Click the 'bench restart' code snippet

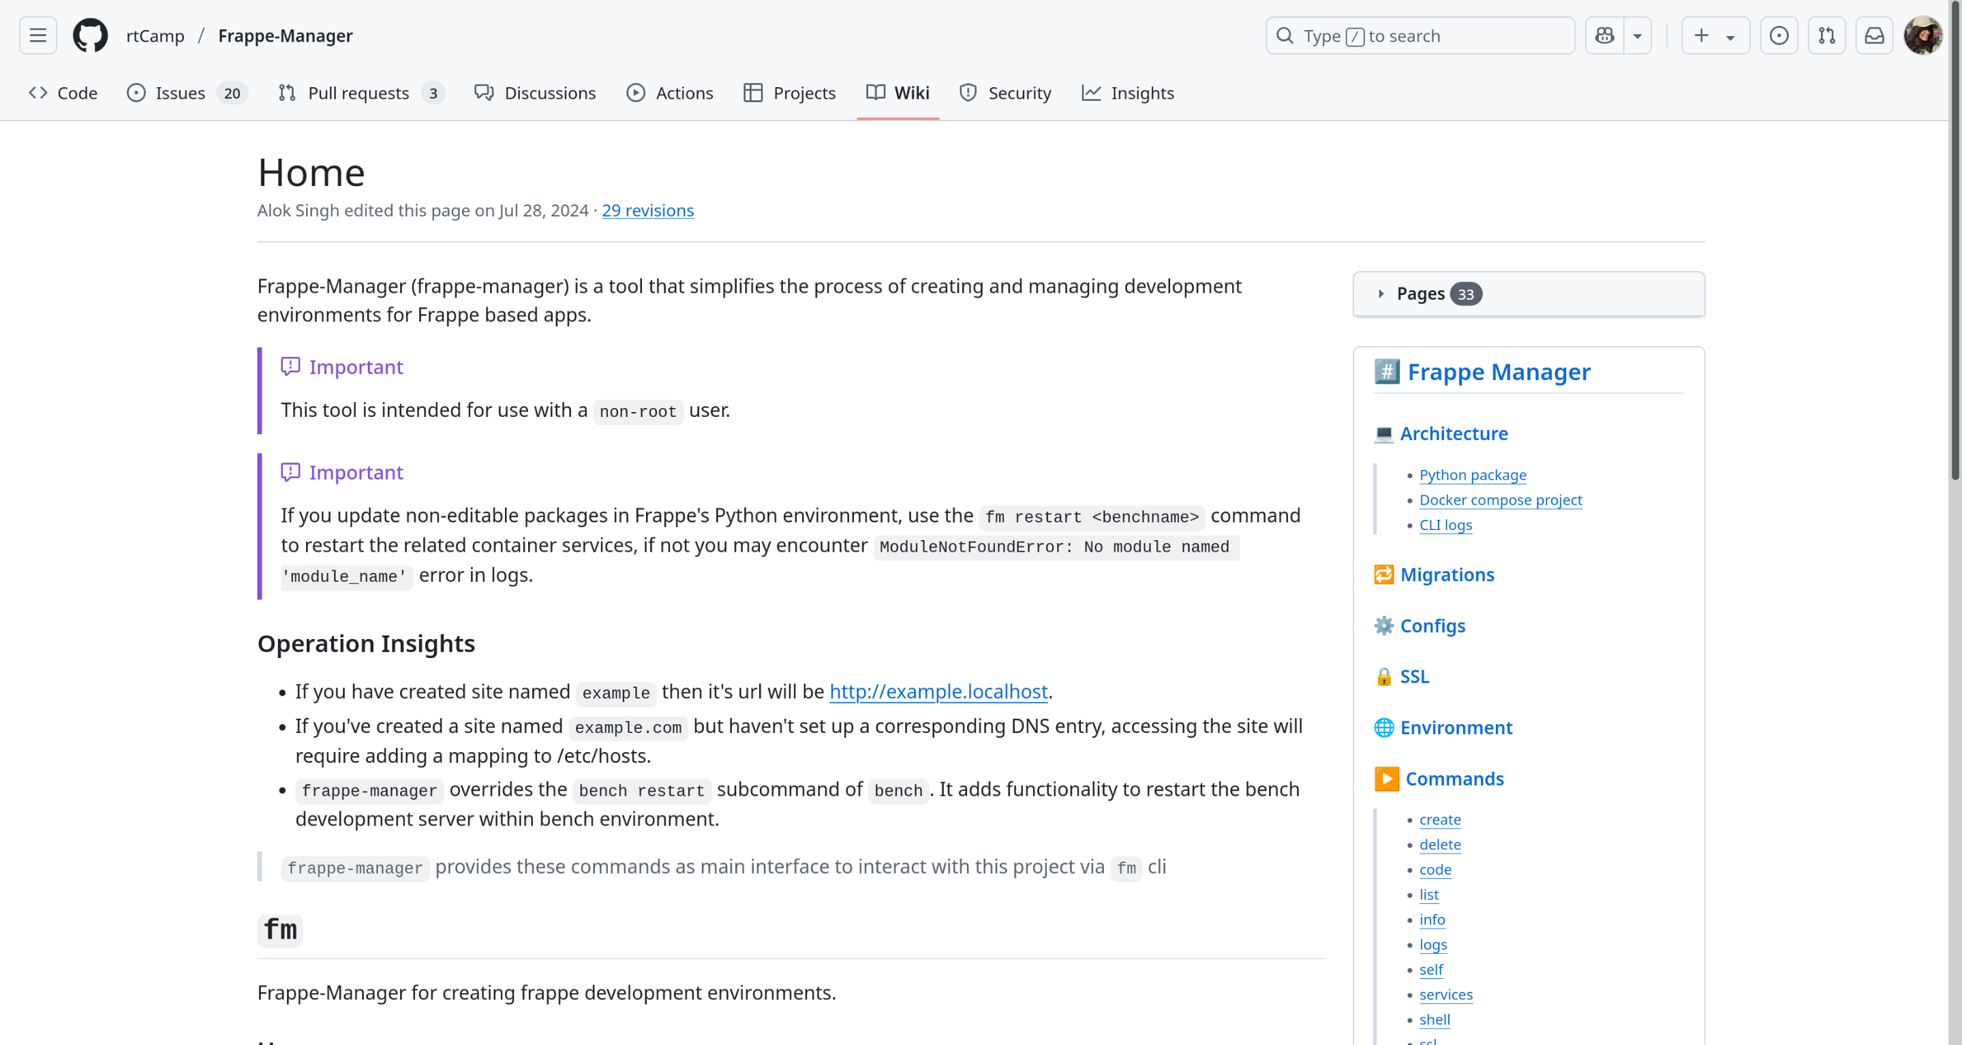(x=641, y=791)
